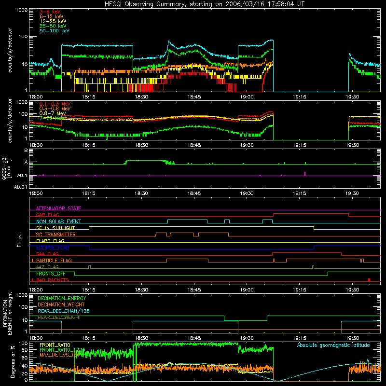This screenshot has height=386, width=386.
Task: Click the AAZ_FLAG label
Action: click(x=47, y=267)
